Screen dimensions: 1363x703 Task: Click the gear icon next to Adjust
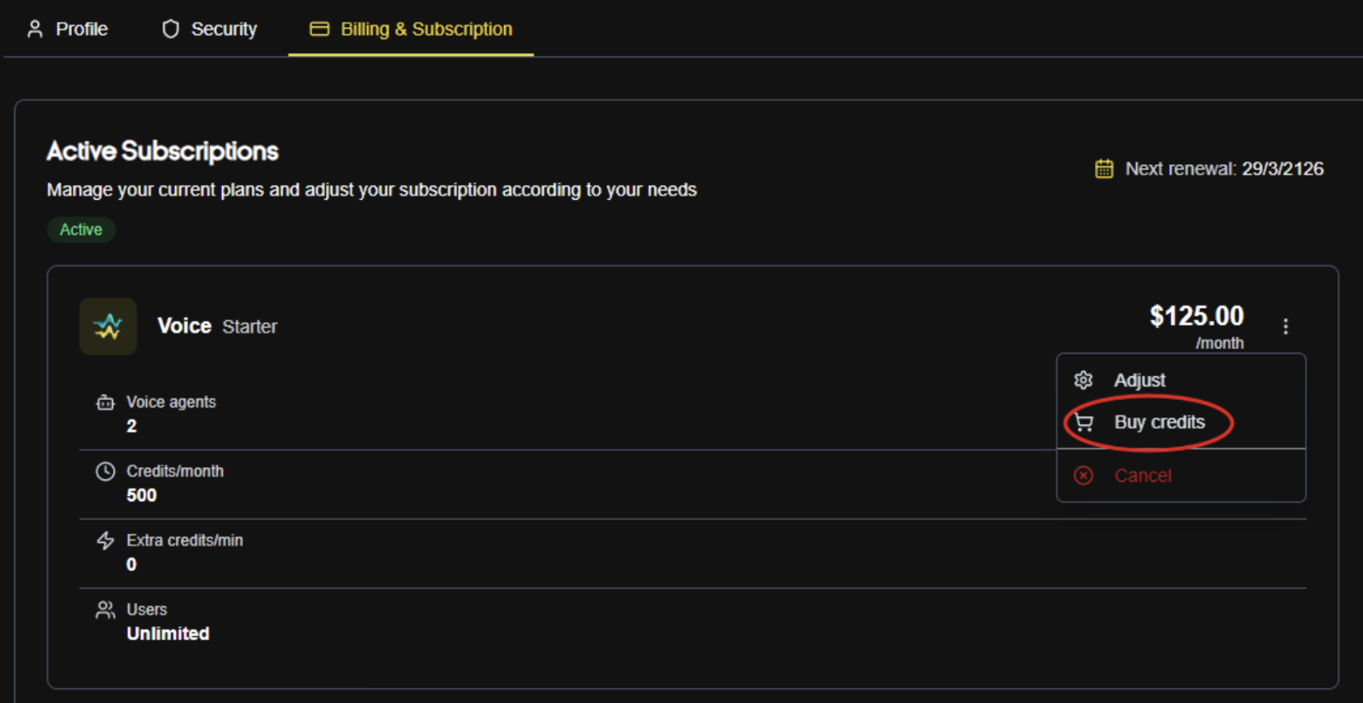(1083, 380)
